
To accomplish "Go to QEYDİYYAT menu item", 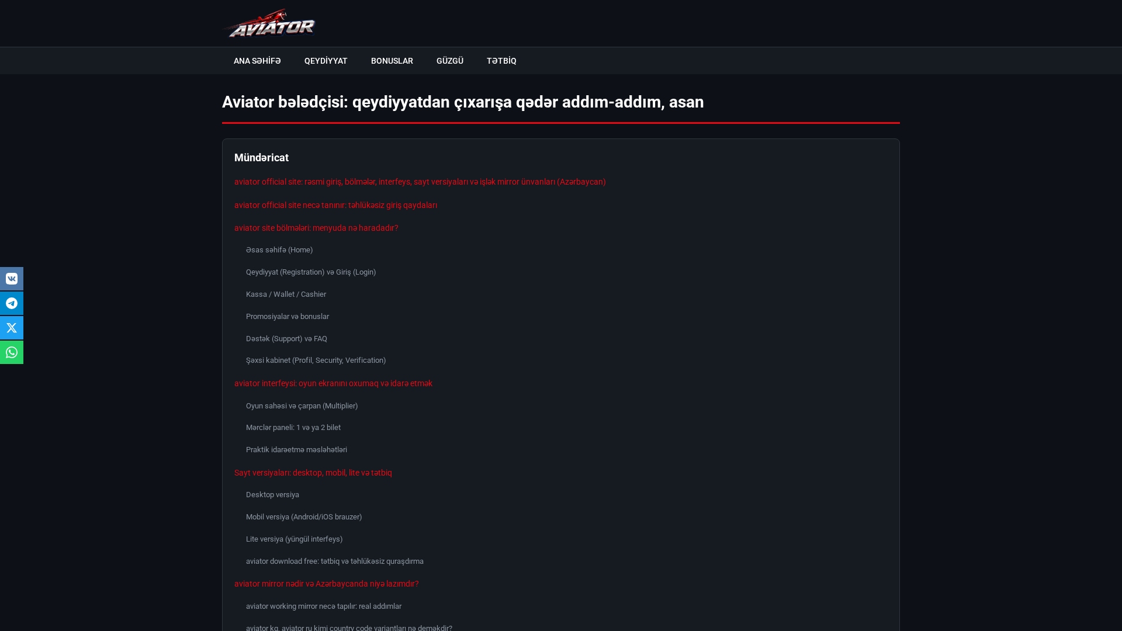I will 326,61.
